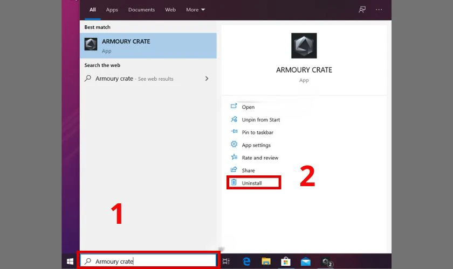The width and height of the screenshot is (453, 269).
Task: Click the Best match heading
Action: coord(98,27)
